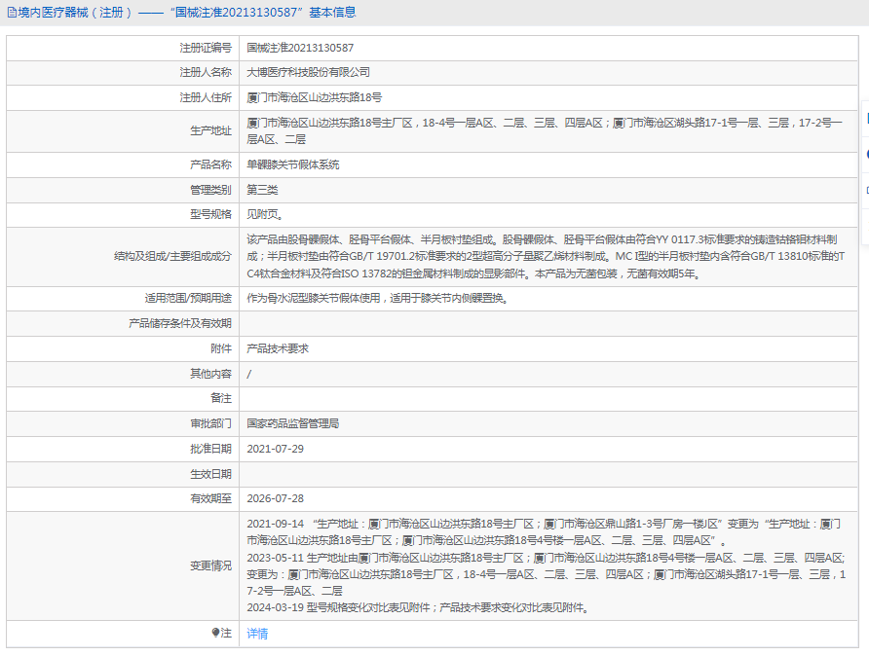Viewport: 869px width, 656px height.
Task: Click the change entry dated 2021-09-14
Action: pos(544,532)
